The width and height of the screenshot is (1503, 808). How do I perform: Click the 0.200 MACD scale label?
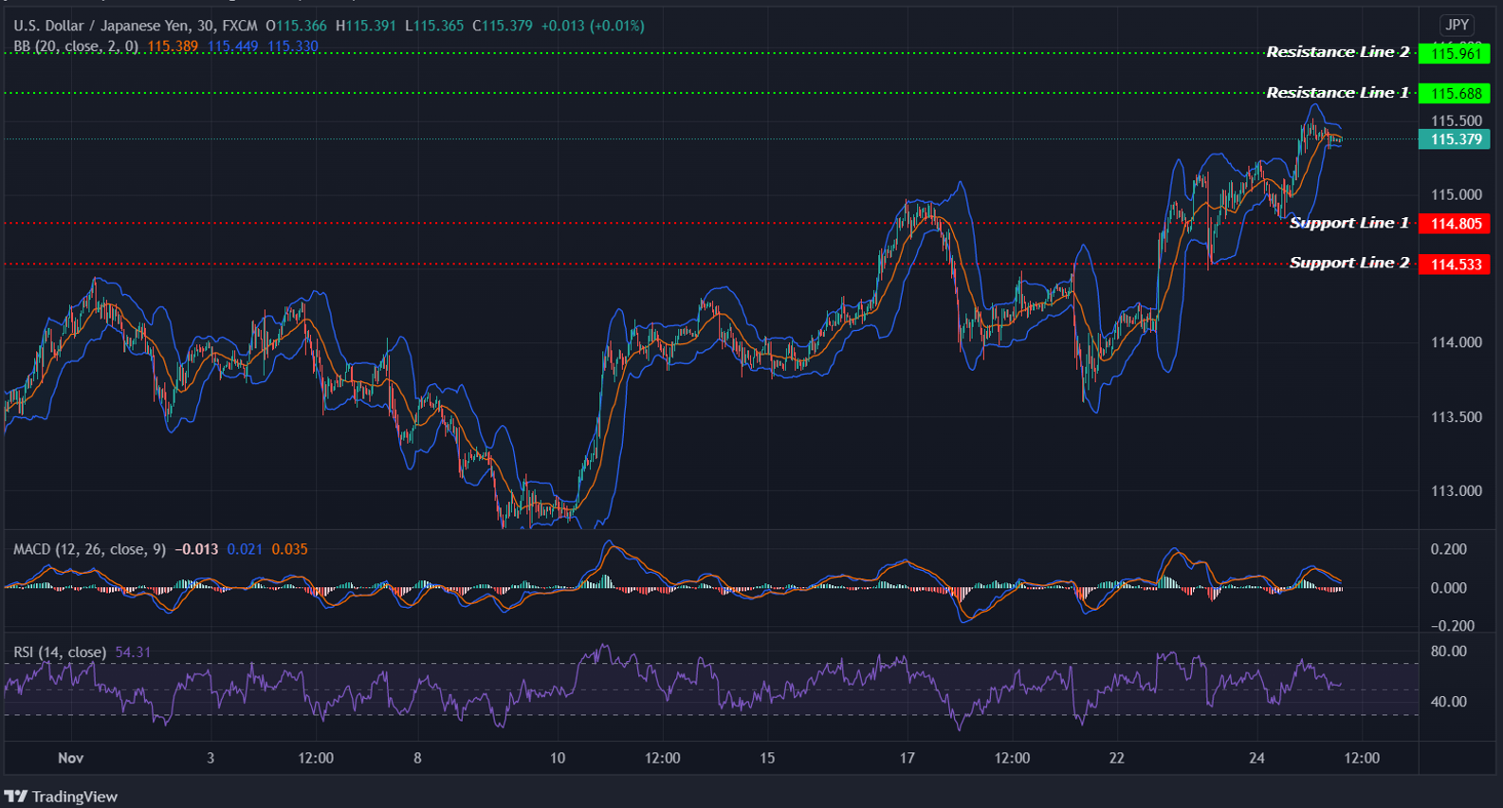pos(1449,549)
